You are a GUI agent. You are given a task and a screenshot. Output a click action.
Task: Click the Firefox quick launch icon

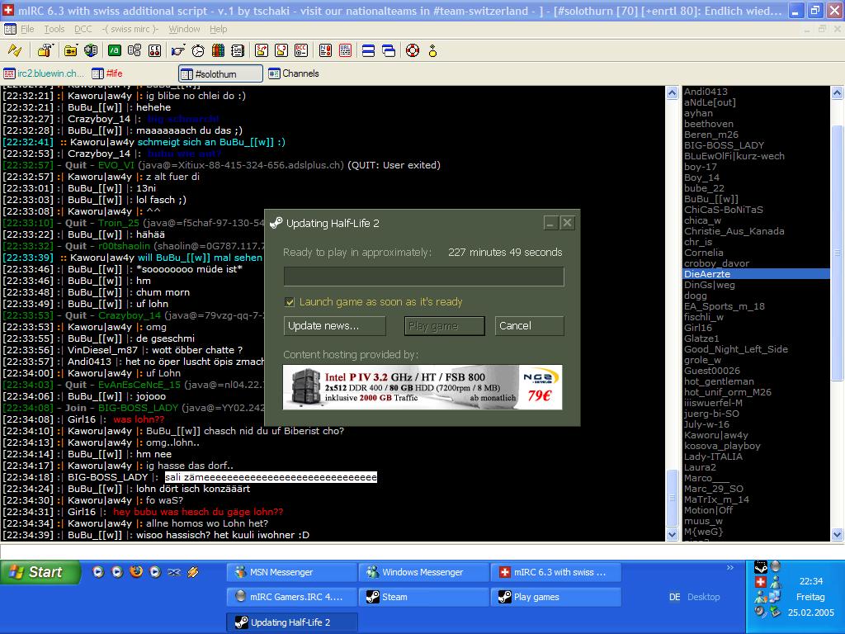pyautogui.click(x=136, y=571)
